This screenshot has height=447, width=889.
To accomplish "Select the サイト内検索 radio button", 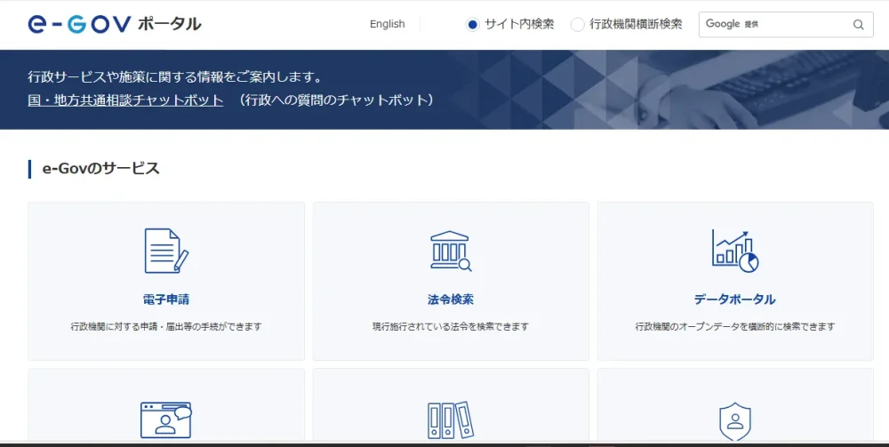I will [472, 24].
